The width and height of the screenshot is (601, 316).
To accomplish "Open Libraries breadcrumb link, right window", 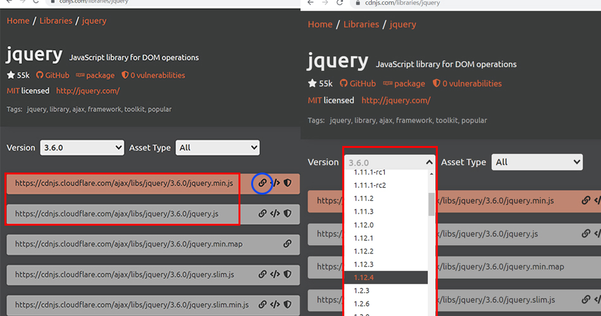I will point(361,24).
